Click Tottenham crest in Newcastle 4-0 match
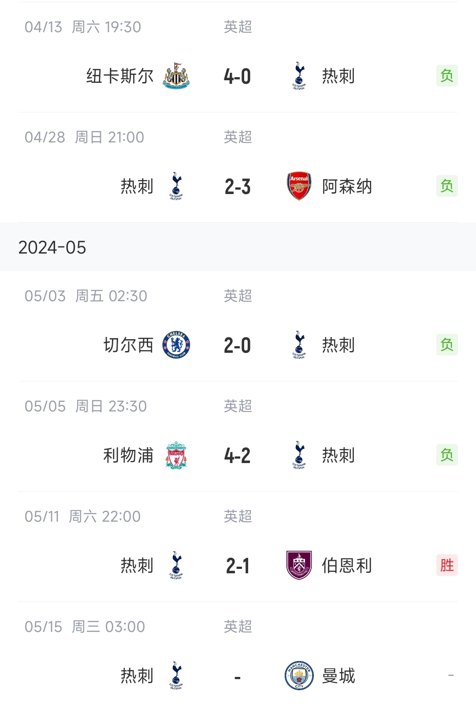 [x=299, y=76]
